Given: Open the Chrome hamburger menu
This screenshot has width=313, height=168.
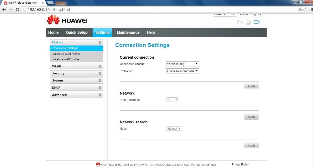Looking at the screenshot, I should [x=310, y=10].
